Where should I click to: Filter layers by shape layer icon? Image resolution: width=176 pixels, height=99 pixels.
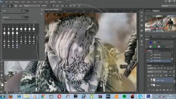[168, 68]
